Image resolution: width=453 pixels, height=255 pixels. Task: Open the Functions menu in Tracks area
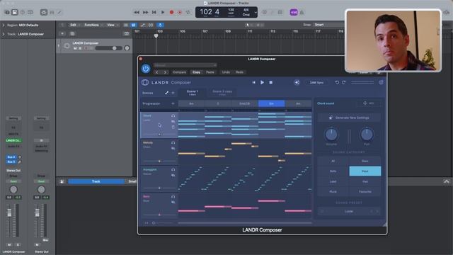[x=93, y=25]
